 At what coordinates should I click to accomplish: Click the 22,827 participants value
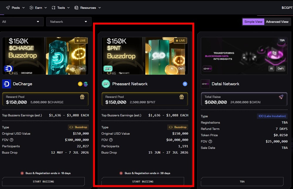click(83, 146)
